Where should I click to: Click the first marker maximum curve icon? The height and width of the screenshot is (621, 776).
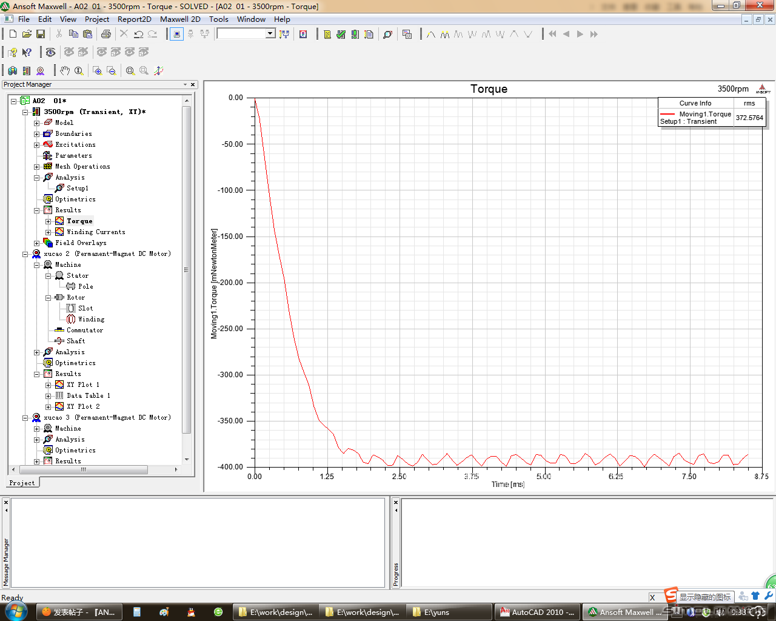point(431,34)
